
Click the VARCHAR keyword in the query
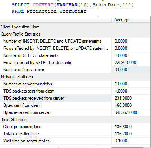pos(67,5)
